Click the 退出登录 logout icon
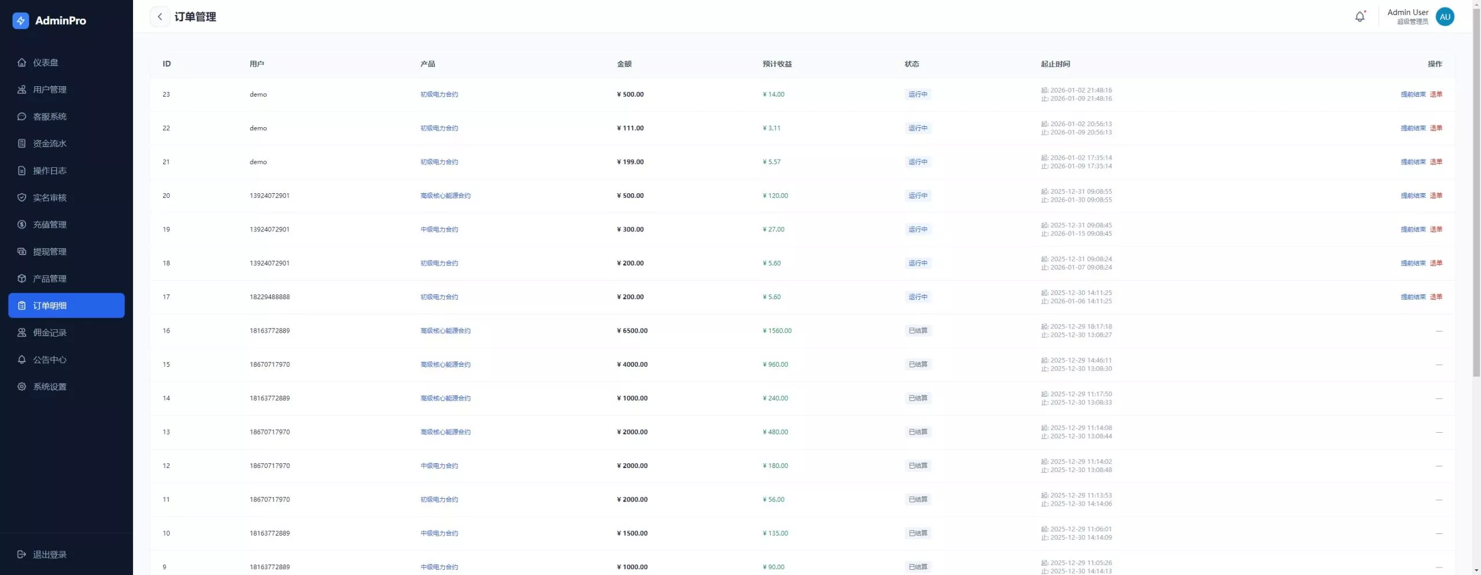Screen dimensions: 1481x575 pos(22,554)
